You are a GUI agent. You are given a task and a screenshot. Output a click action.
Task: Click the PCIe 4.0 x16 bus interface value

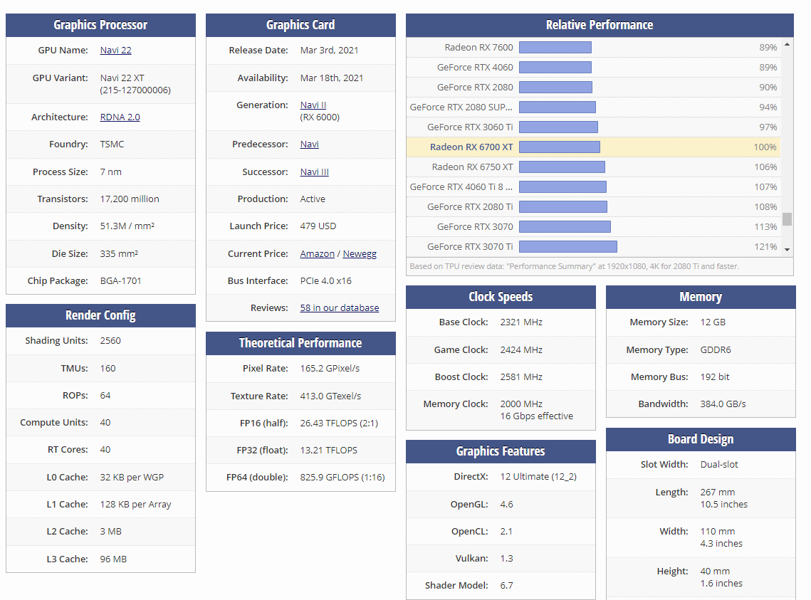326,281
